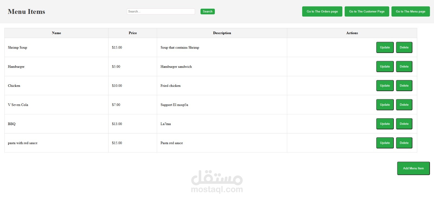Click the green Search button
The height and width of the screenshot is (198, 434).
pos(208,11)
